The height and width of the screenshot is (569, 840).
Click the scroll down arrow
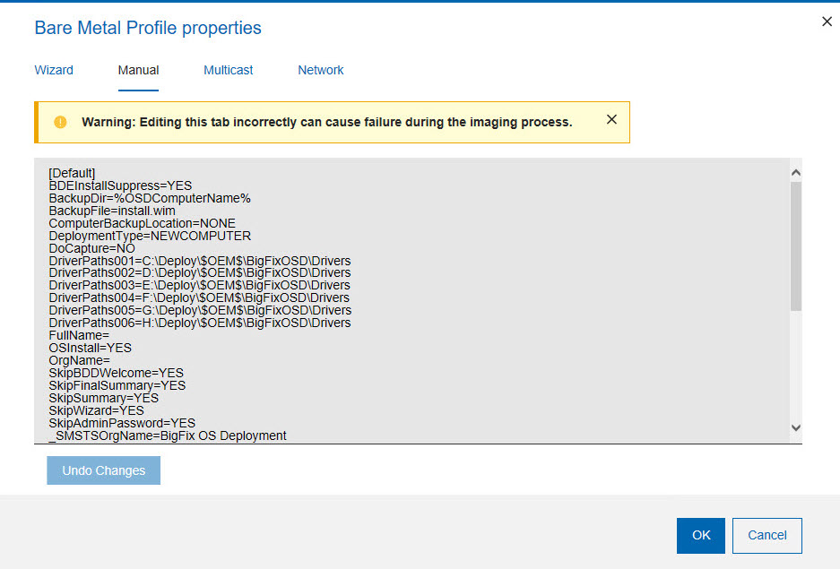pyautogui.click(x=796, y=428)
